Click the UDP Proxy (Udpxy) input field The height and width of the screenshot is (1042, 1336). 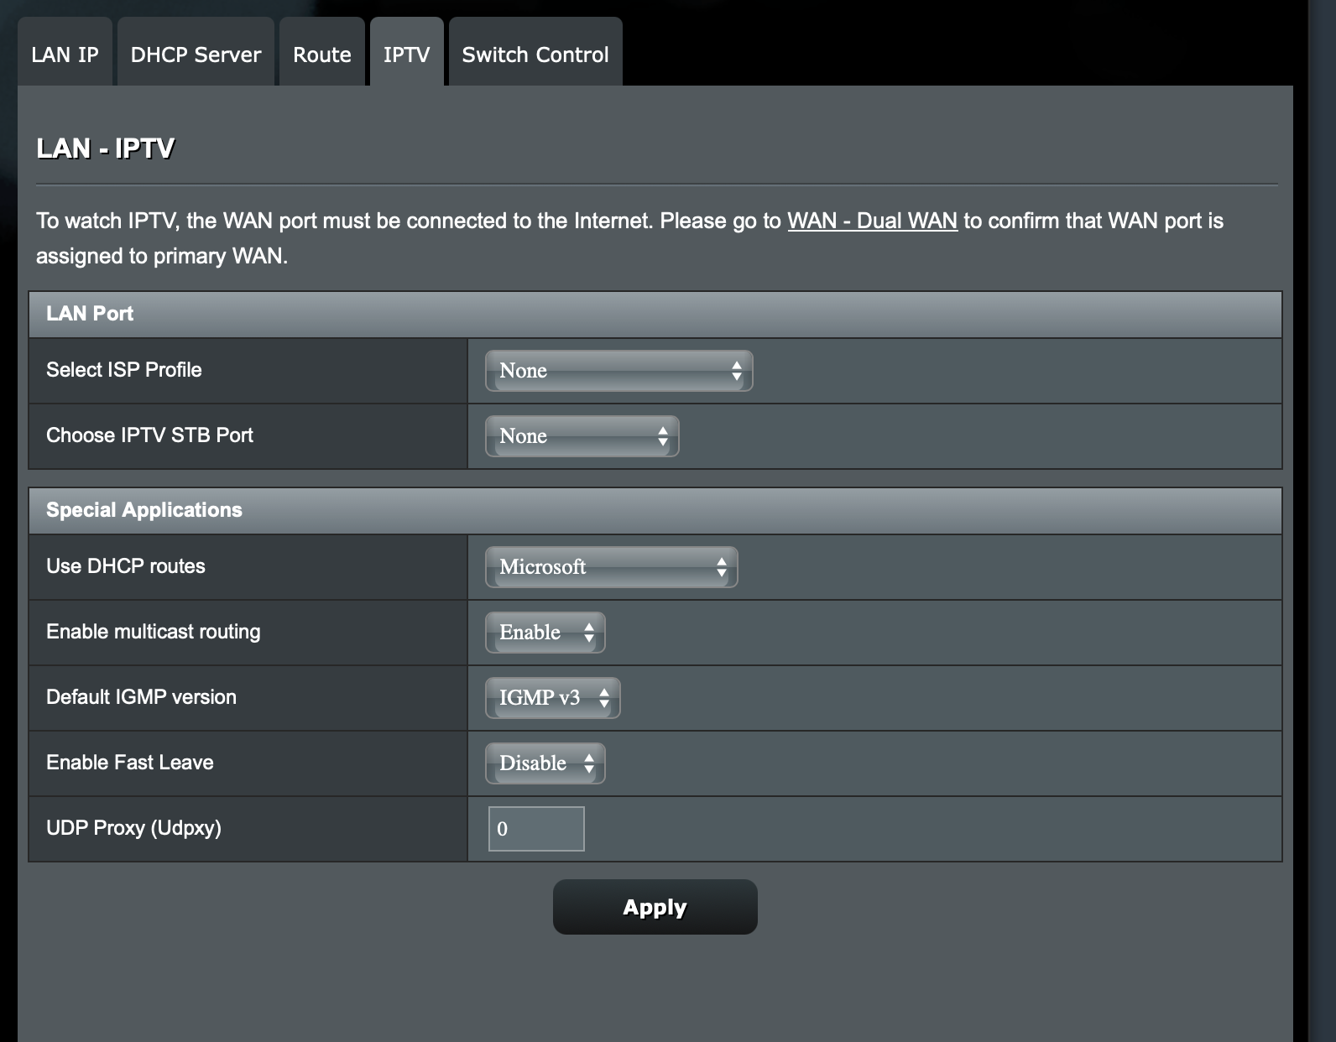536,829
